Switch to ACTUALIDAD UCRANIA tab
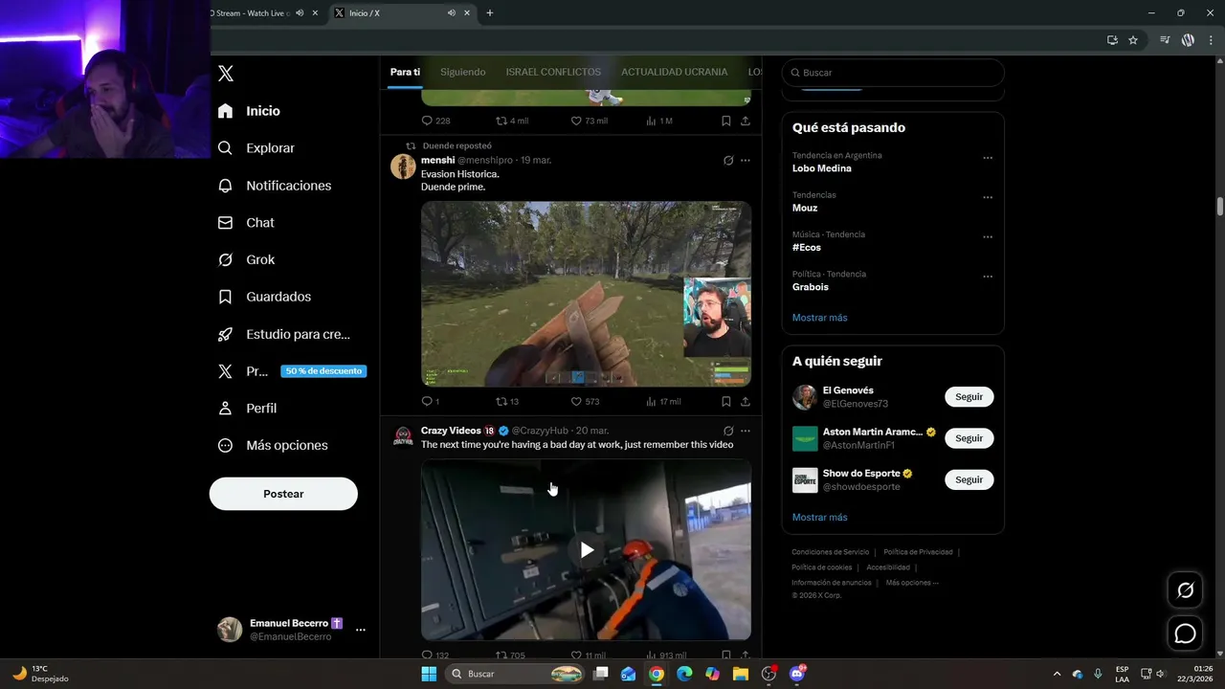Screen dimensions: 1225x689 (x=674, y=72)
